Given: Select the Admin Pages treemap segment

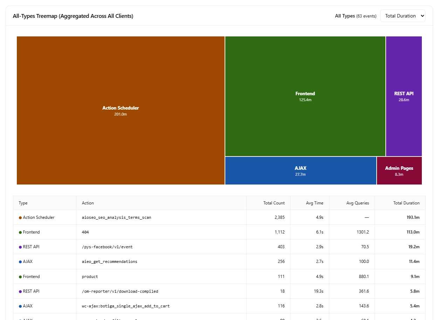Looking at the screenshot, I should (x=399, y=171).
